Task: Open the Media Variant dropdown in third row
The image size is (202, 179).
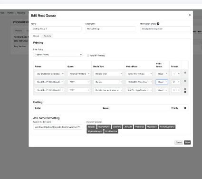Action: 162,90
